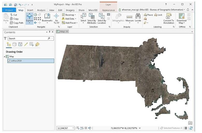Click the Copy Path button
Viewport: 202px width, 133px height.
[x=16, y=23]
